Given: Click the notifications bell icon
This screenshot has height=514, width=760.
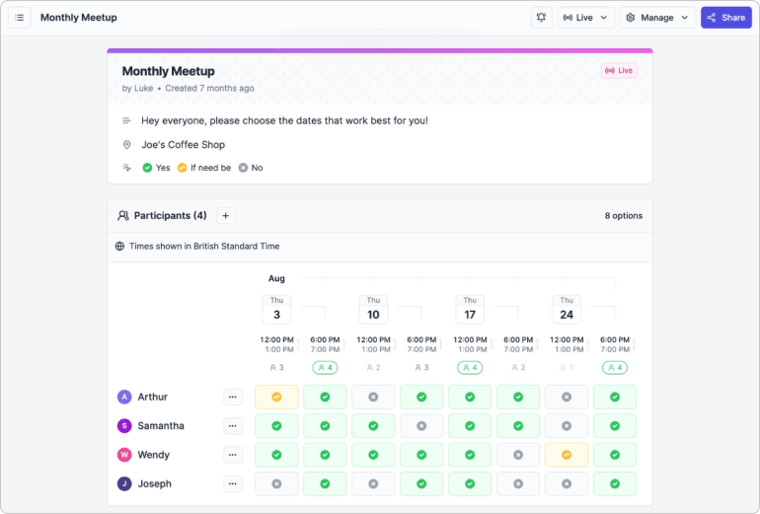Looking at the screenshot, I should [x=540, y=18].
